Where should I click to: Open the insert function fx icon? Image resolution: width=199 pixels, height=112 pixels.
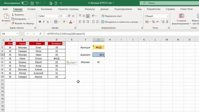(40, 34)
